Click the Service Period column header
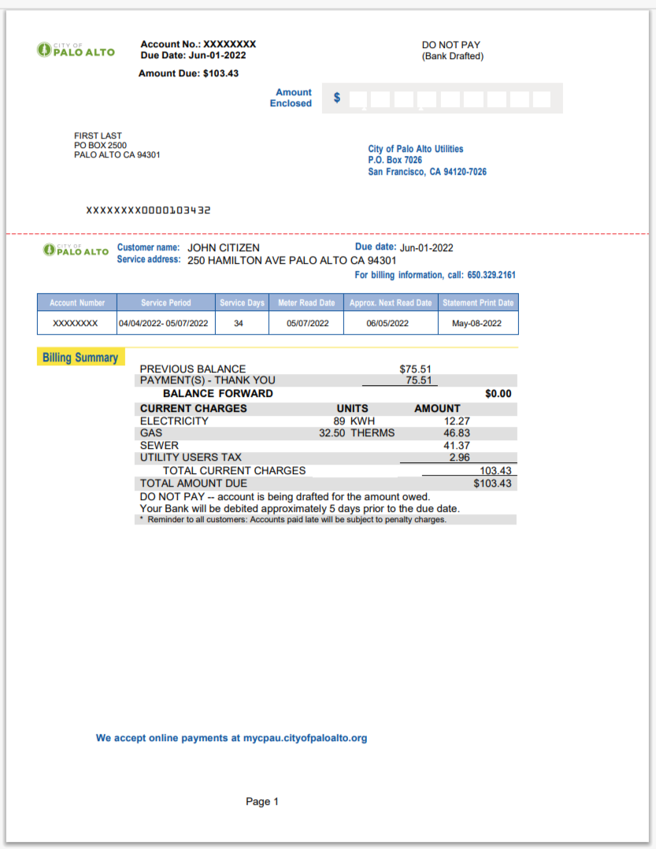Viewport: 656px width, 849px height. tap(165, 302)
